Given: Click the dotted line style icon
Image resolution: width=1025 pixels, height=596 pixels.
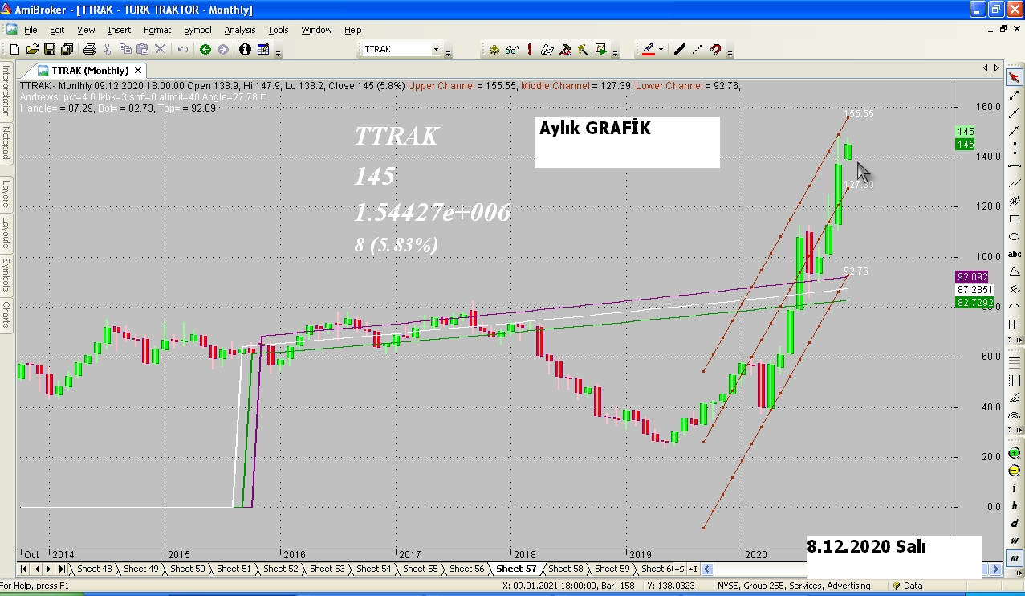Looking at the screenshot, I should 697,49.
